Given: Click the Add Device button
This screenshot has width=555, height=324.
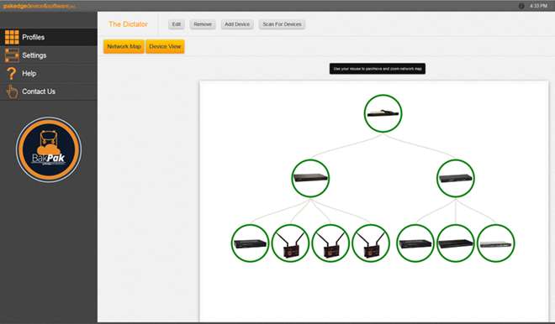Looking at the screenshot, I should (x=237, y=24).
